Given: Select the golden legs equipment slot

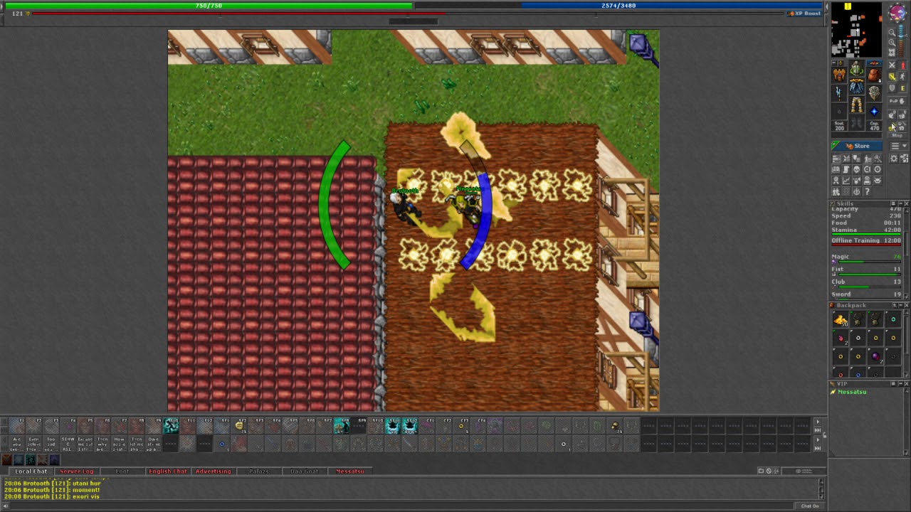Looking at the screenshot, I should [856, 104].
